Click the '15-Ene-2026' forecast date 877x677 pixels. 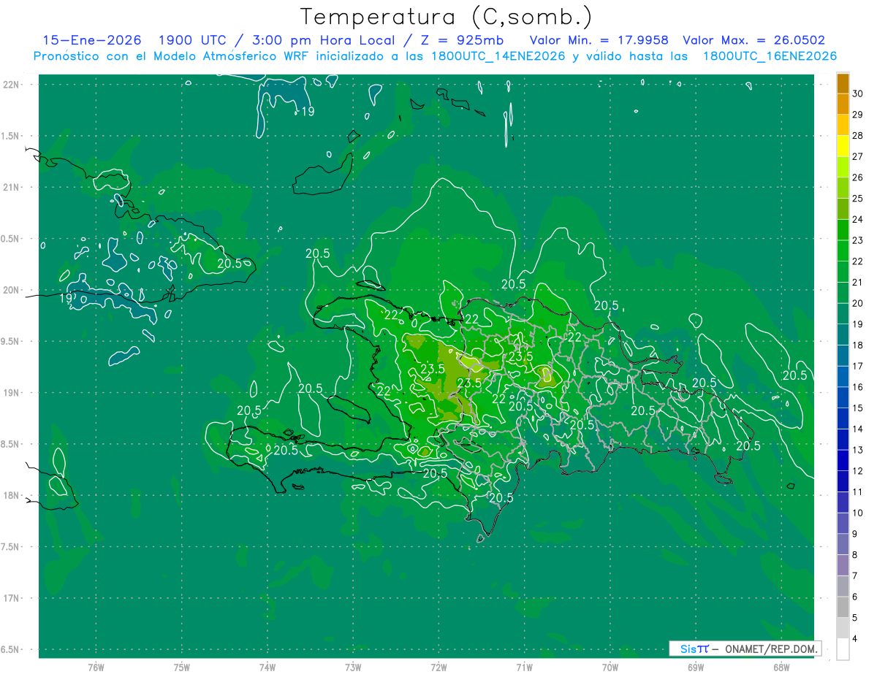92,40
